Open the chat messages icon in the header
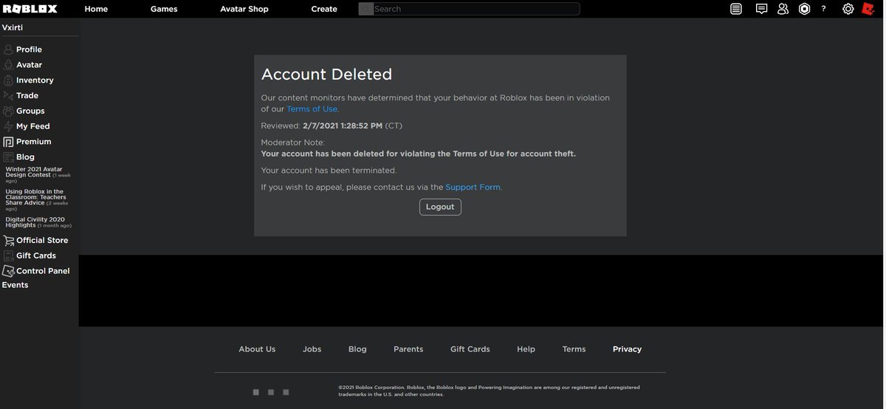This screenshot has height=409, width=886. (x=761, y=9)
